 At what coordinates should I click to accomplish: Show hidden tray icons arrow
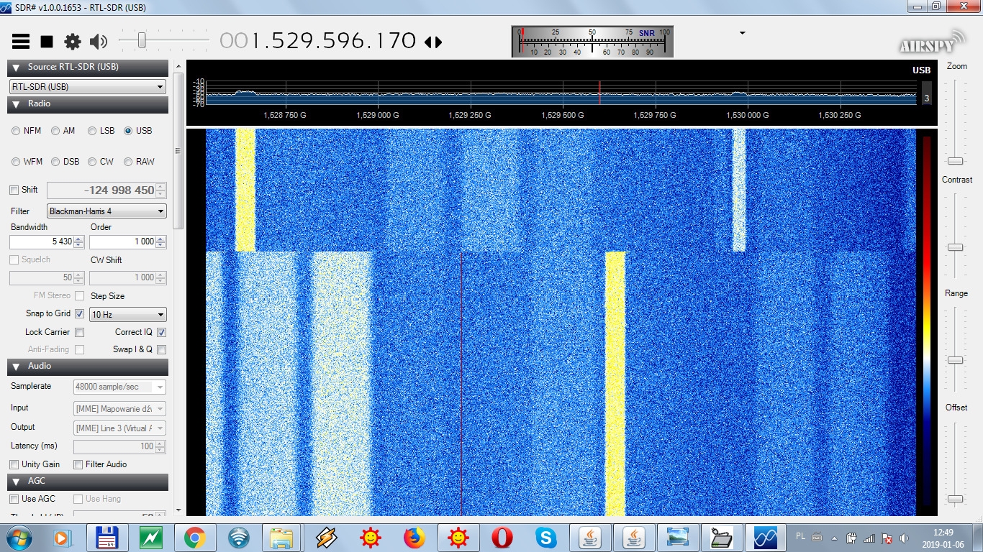pyautogui.click(x=835, y=538)
